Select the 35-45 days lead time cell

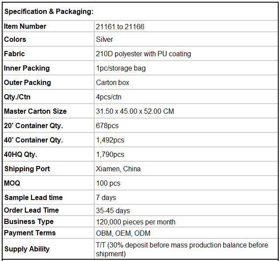click(x=186, y=210)
